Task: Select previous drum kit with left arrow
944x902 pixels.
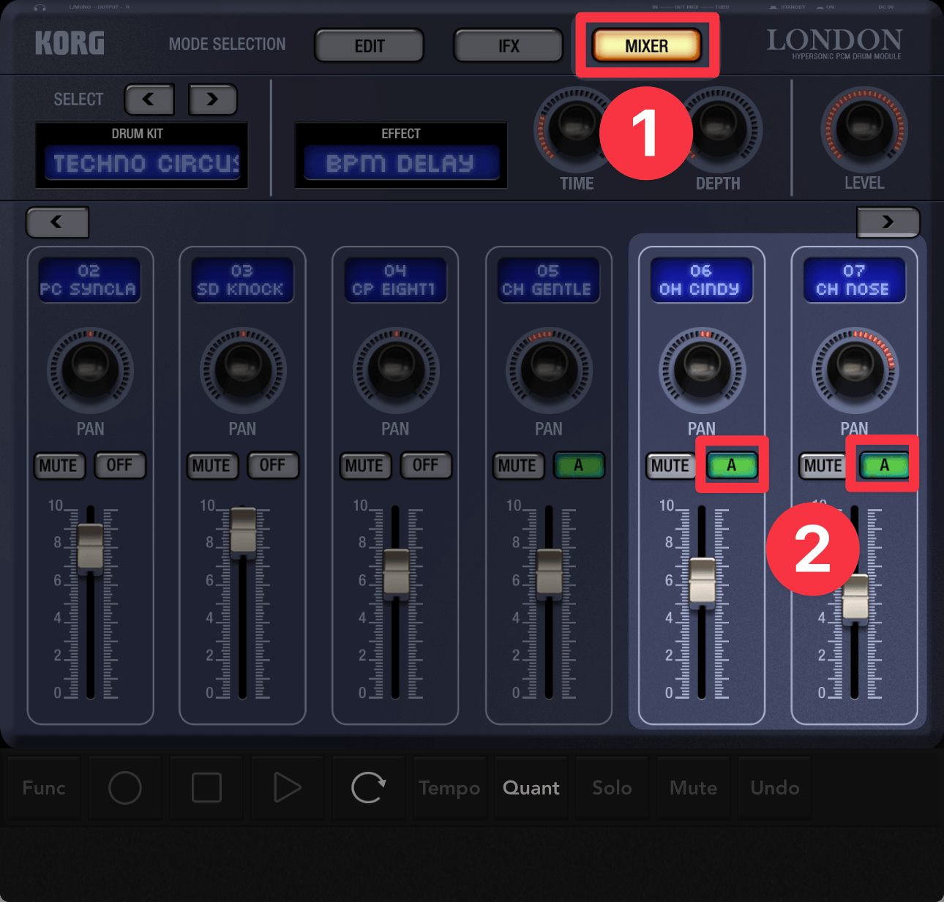Action: coord(149,99)
